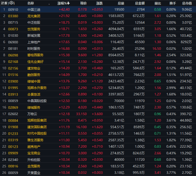Click stock code 00123 for 越秀地产
Screen dimensions: 196x176
[x=13, y=146]
